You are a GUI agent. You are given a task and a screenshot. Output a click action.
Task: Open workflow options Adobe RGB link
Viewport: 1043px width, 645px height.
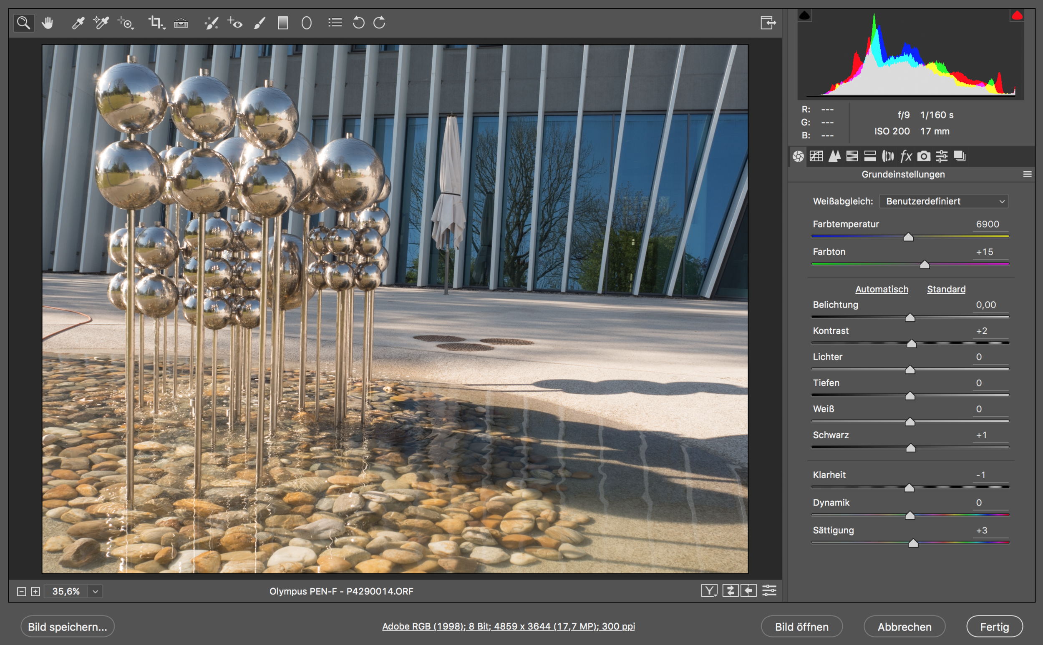pyautogui.click(x=508, y=626)
